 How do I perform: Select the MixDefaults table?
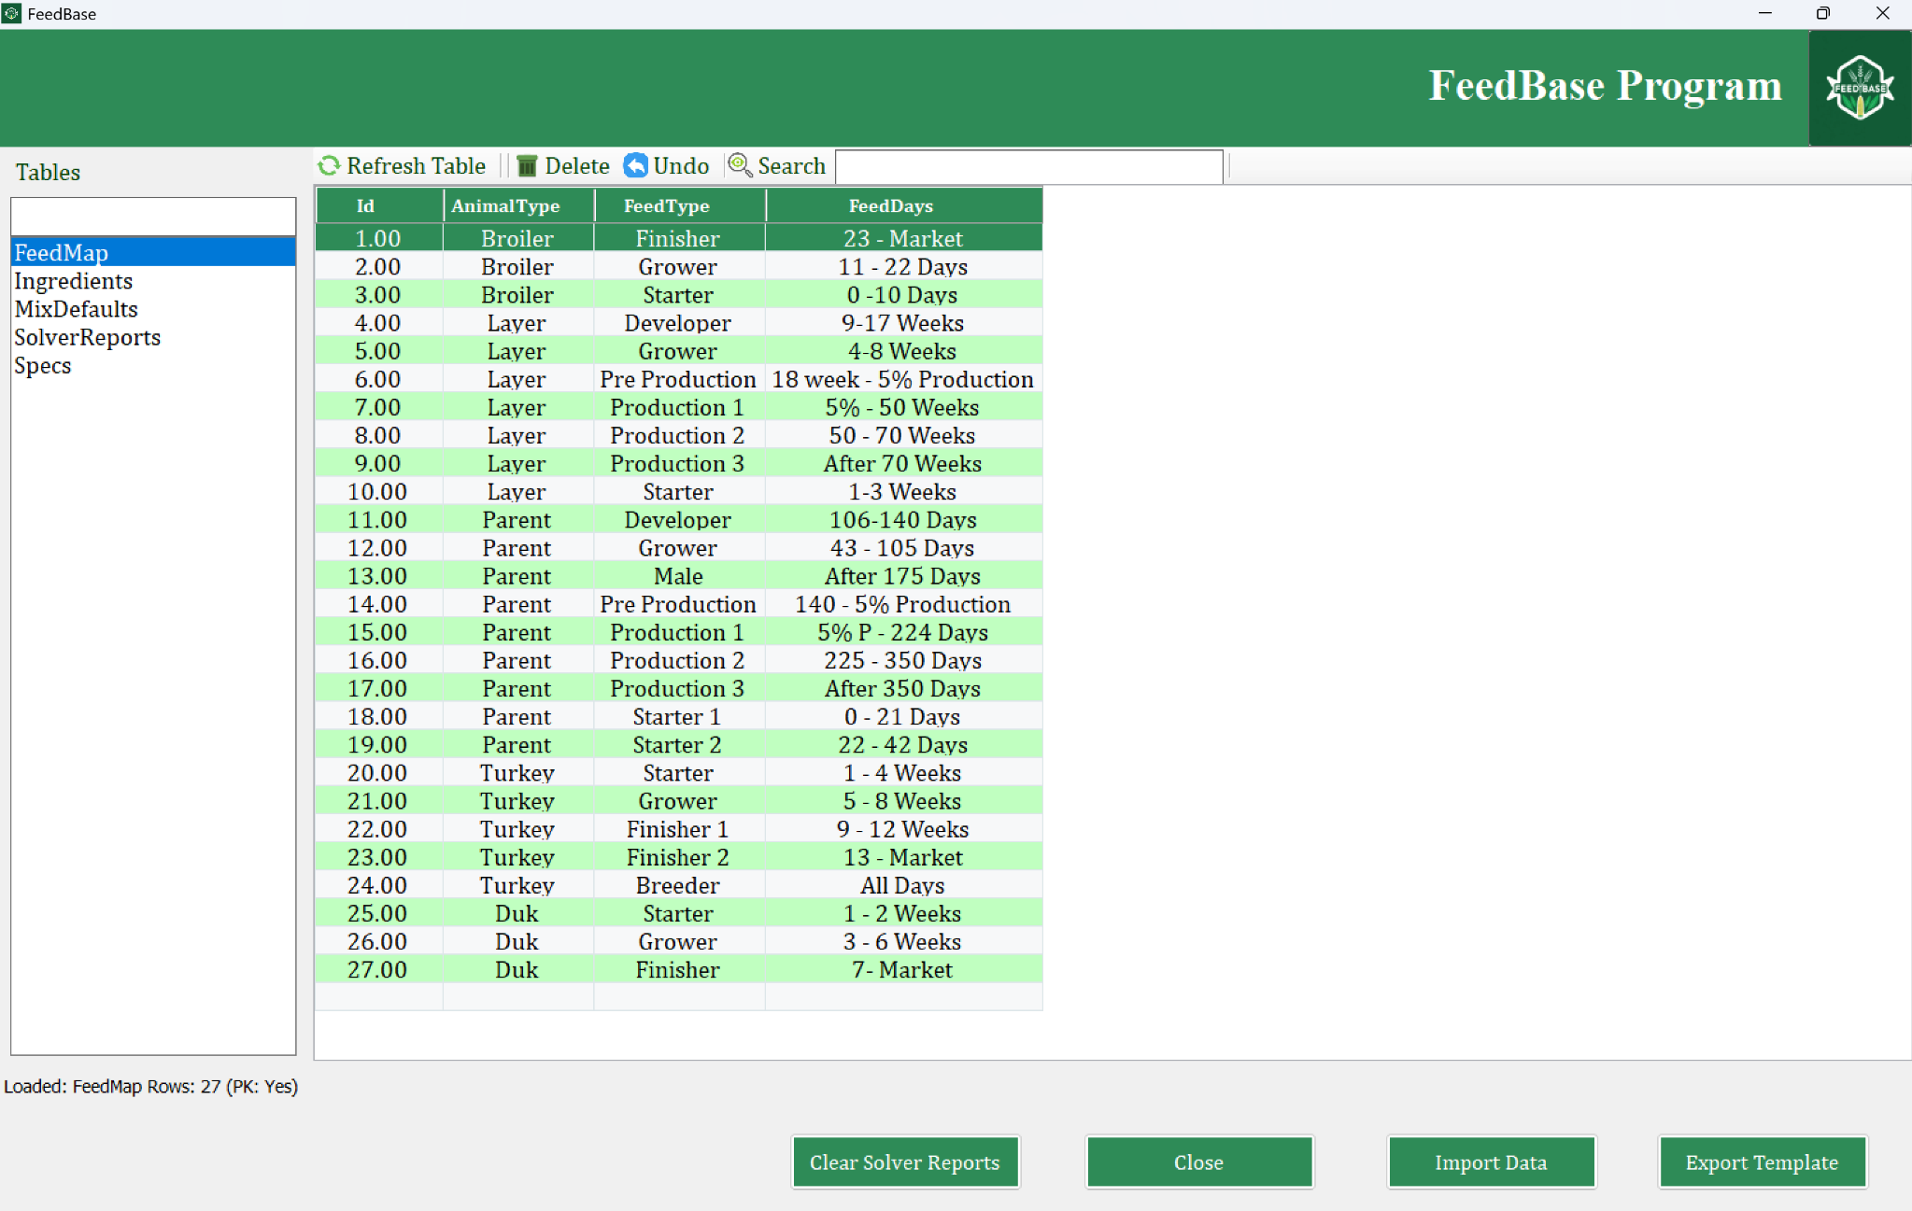pos(76,309)
